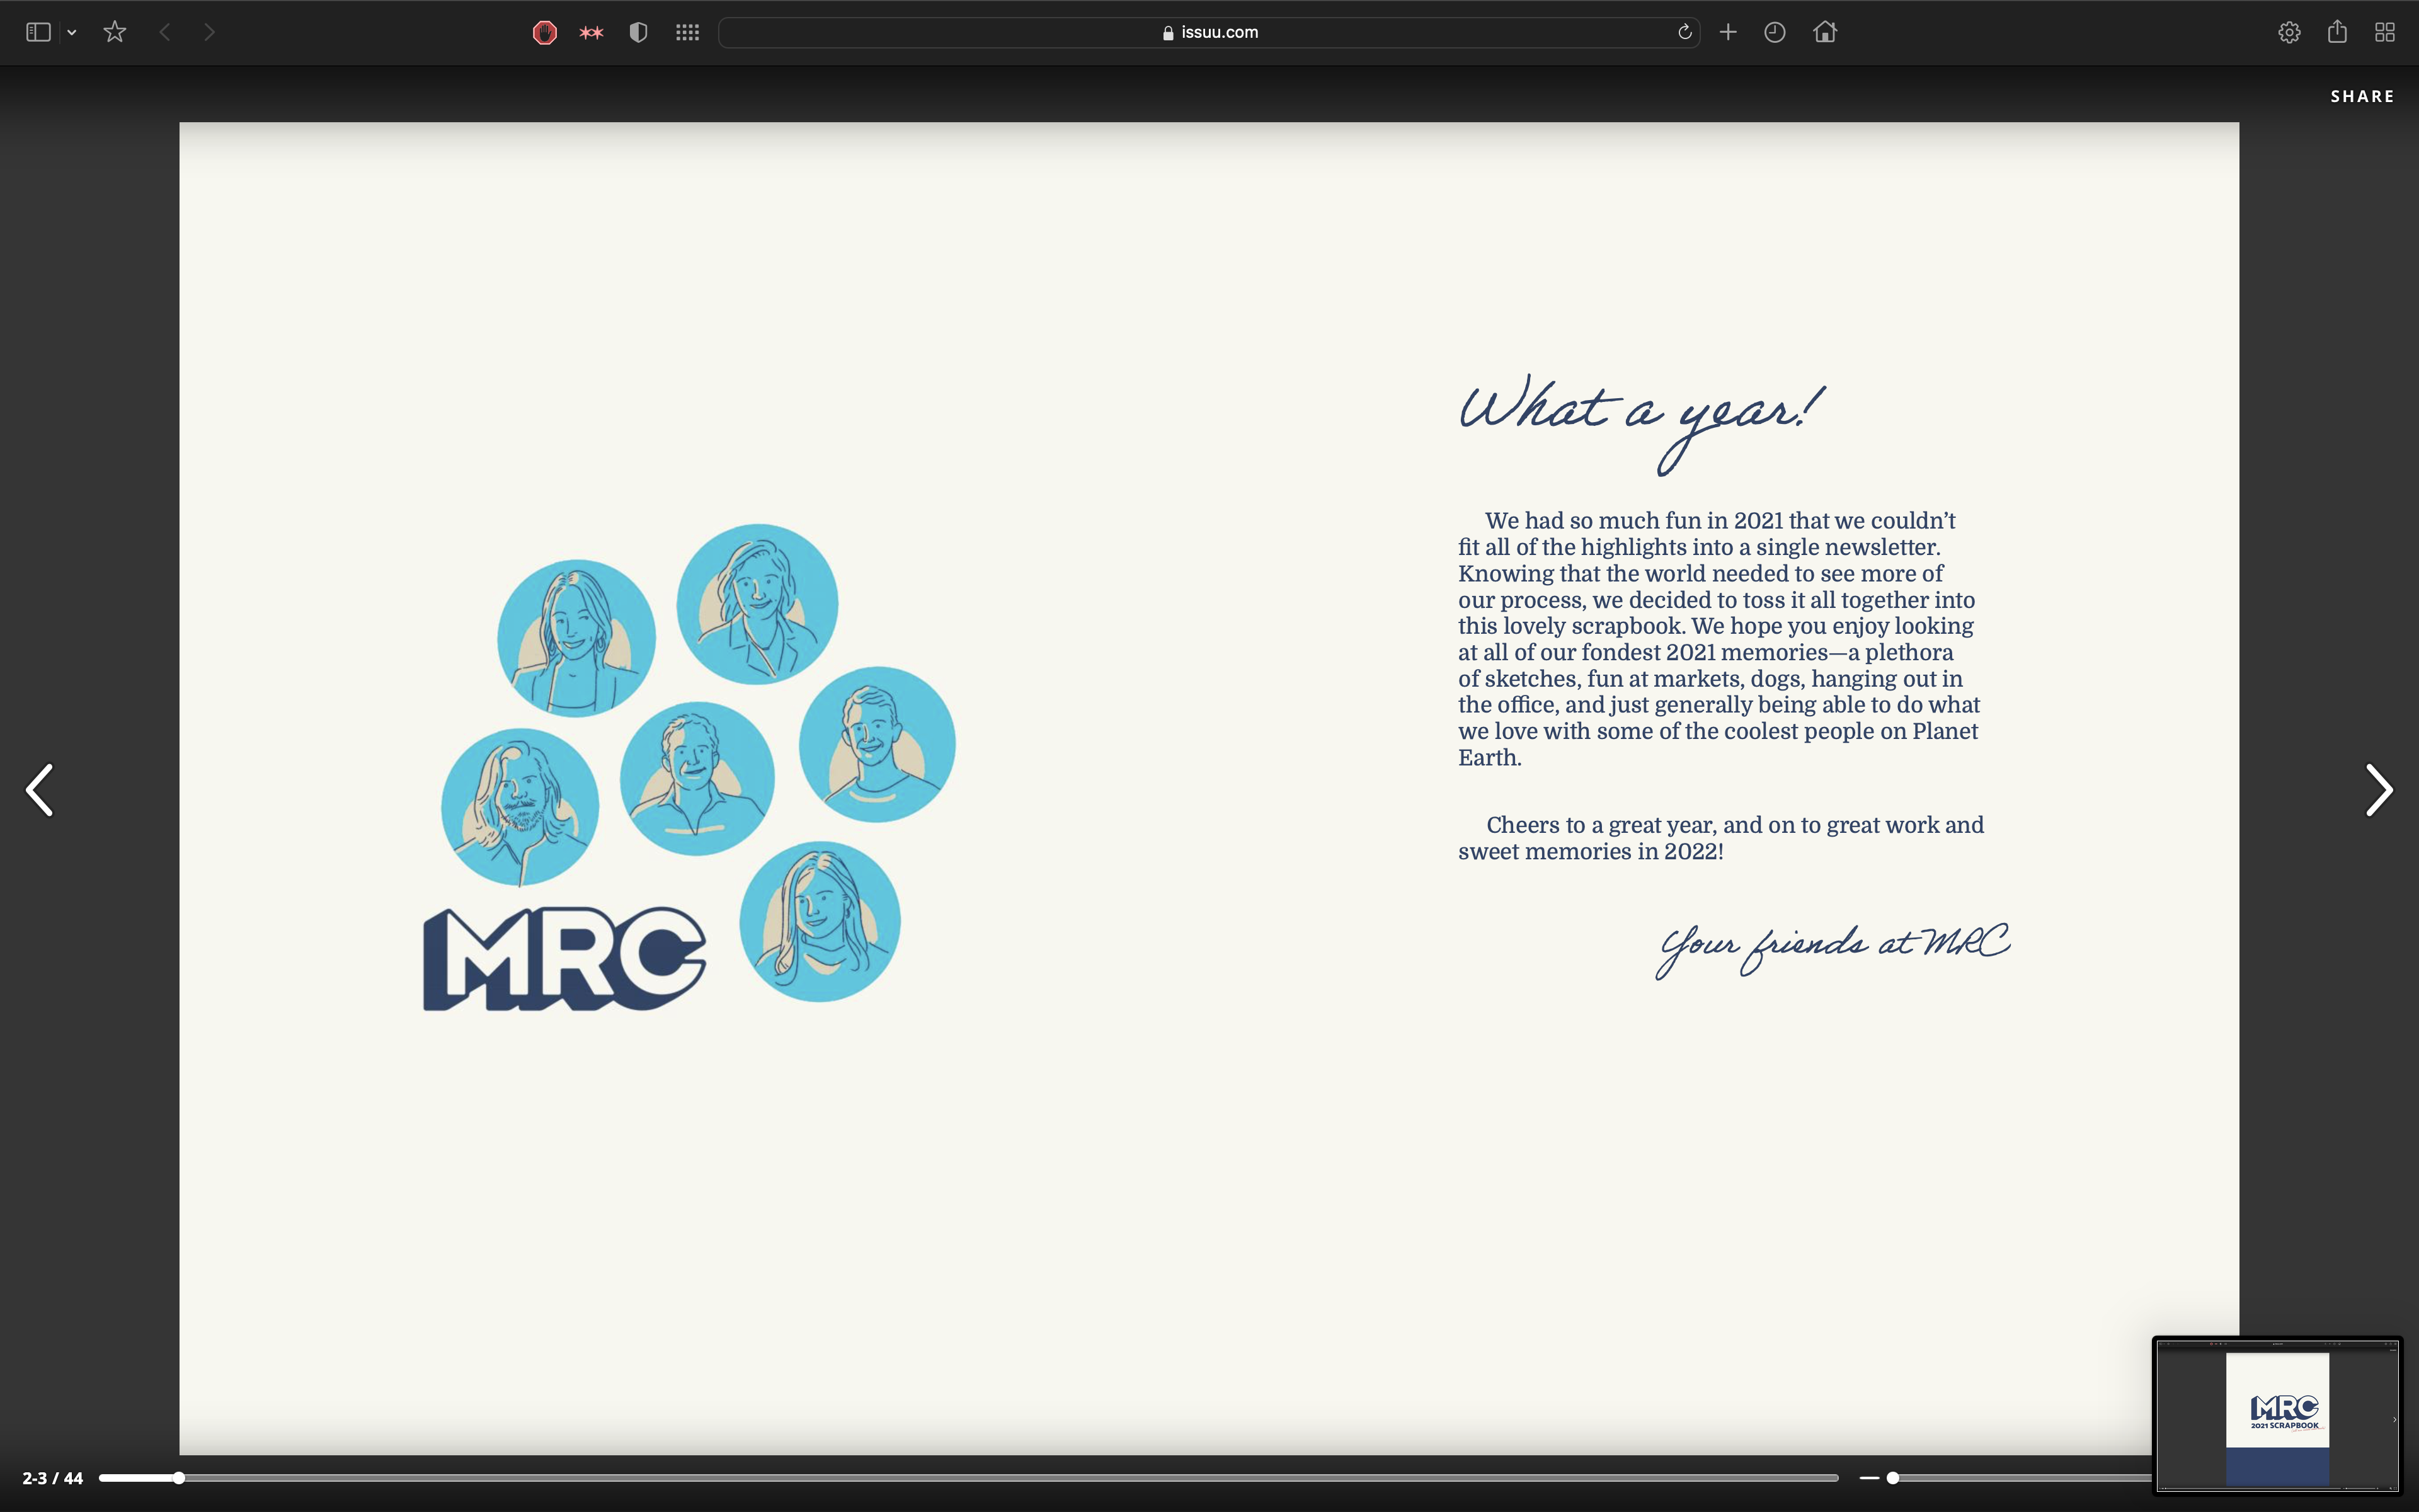The image size is (2419, 1512).
Task: Click the bottom woman portrait beside MRC logo
Action: click(x=820, y=921)
